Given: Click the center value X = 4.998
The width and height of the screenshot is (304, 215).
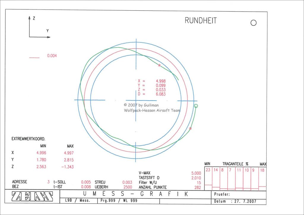Looking at the screenshot, I should [152, 81].
